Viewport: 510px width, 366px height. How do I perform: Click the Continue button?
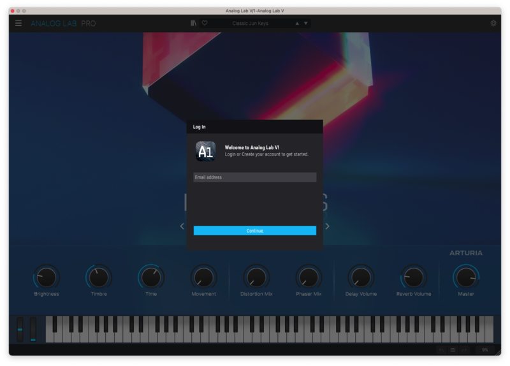(254, 231)
